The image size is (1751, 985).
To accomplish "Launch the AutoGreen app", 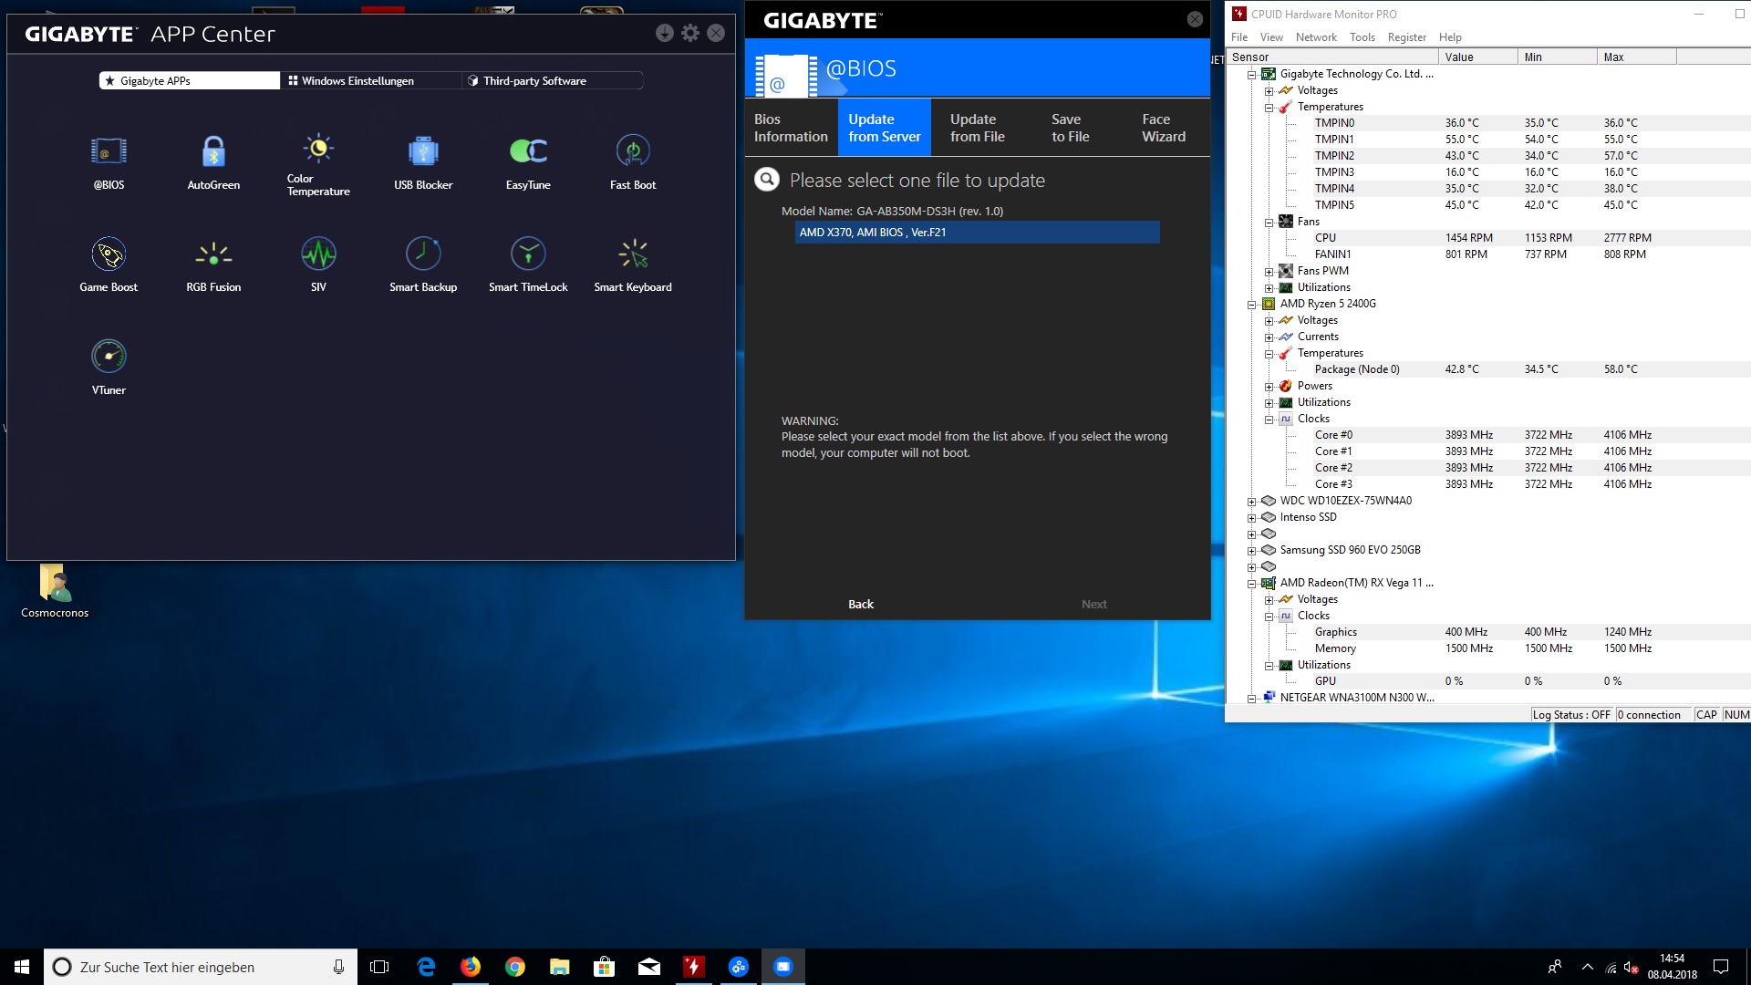I will pyautogui.click(x=213, y=152).
